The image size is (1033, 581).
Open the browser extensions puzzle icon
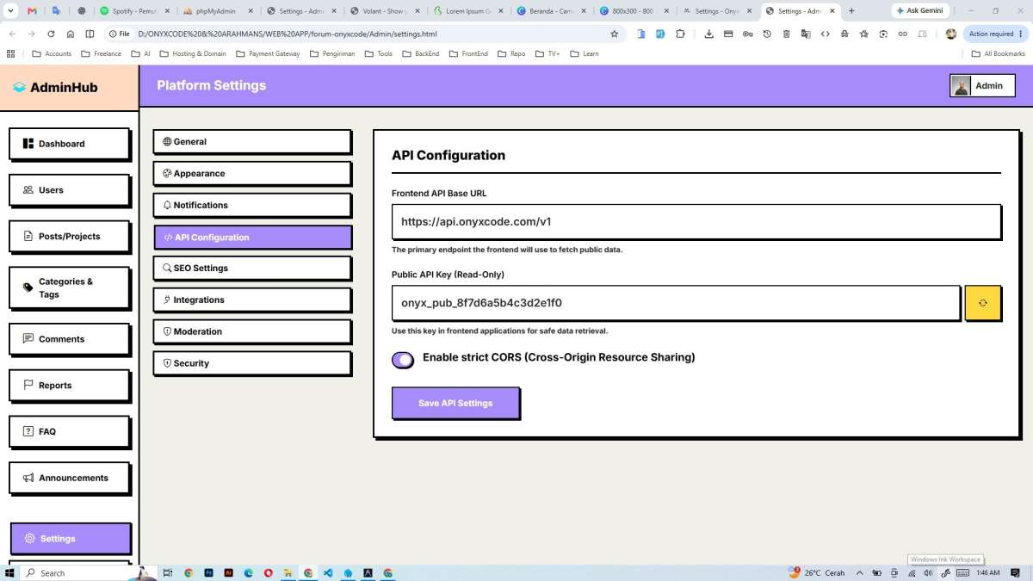[x=680, y=34]
